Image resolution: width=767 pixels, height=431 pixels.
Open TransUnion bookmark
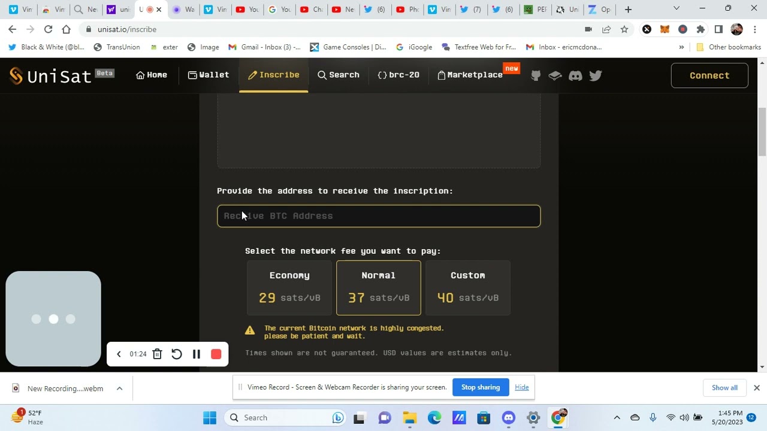click(x=117, y=47)
